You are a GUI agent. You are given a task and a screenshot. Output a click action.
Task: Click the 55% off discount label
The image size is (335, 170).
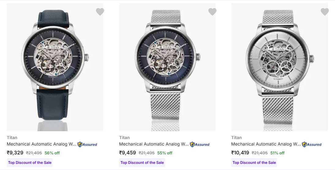165,153
